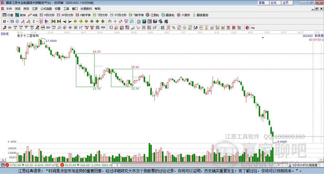The image size is (324, 174).
Task: Switch to K线 candlestick chart
Action: [33, 15]
